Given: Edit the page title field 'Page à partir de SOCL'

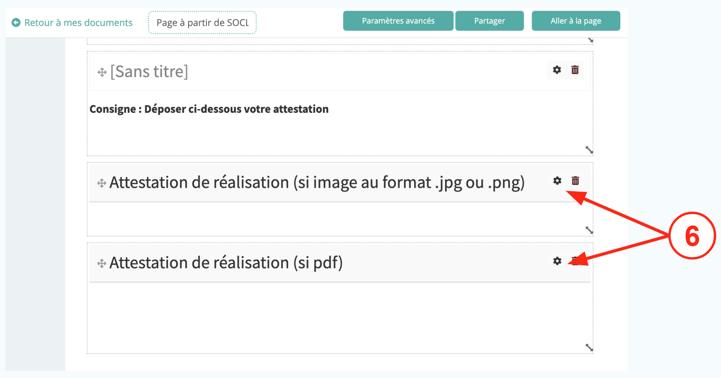Looking at the screenshot, I should pos(202,23).
